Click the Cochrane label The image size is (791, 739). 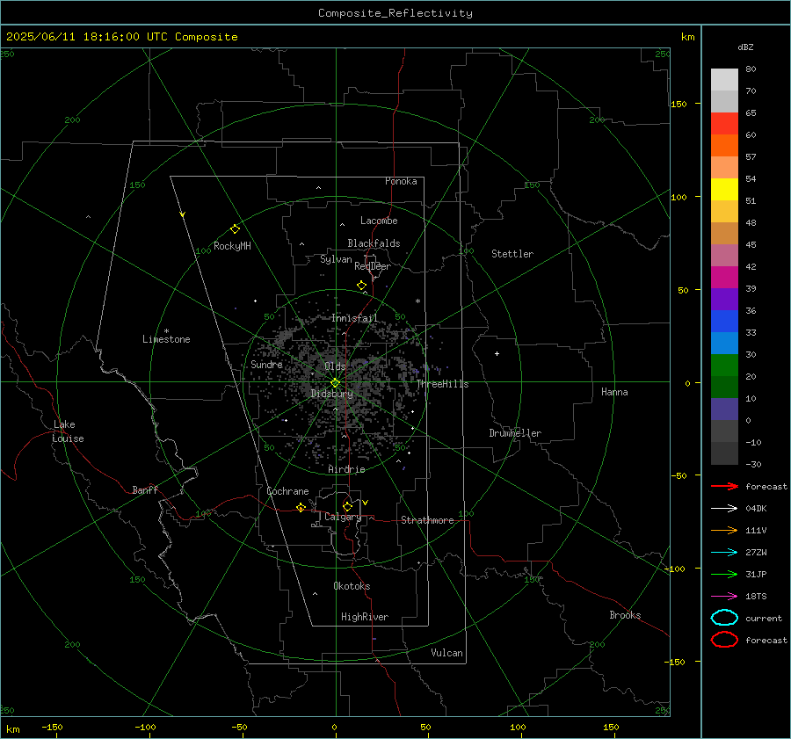(x=287, y=491)
